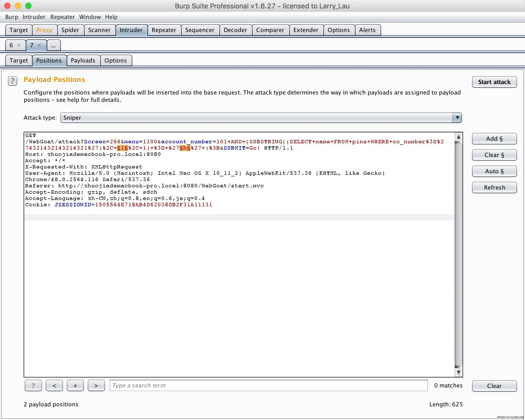Switch to the Payloads sub-tab
525x420 pixels.
(x=83, y=61)
